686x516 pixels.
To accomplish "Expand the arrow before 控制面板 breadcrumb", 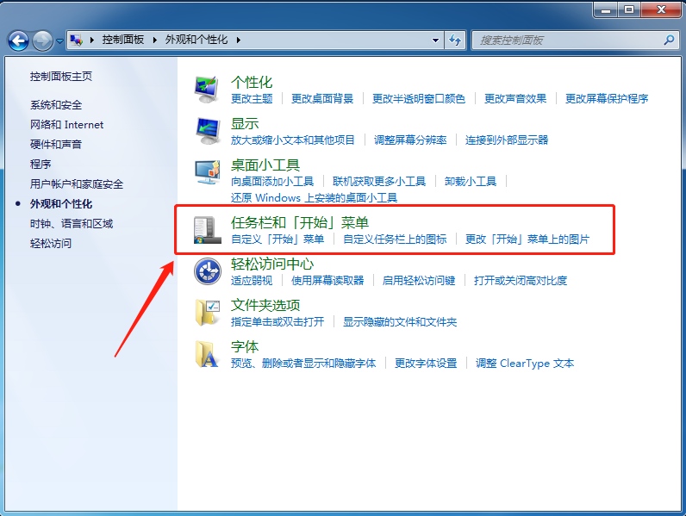I will tap(92, 40).
